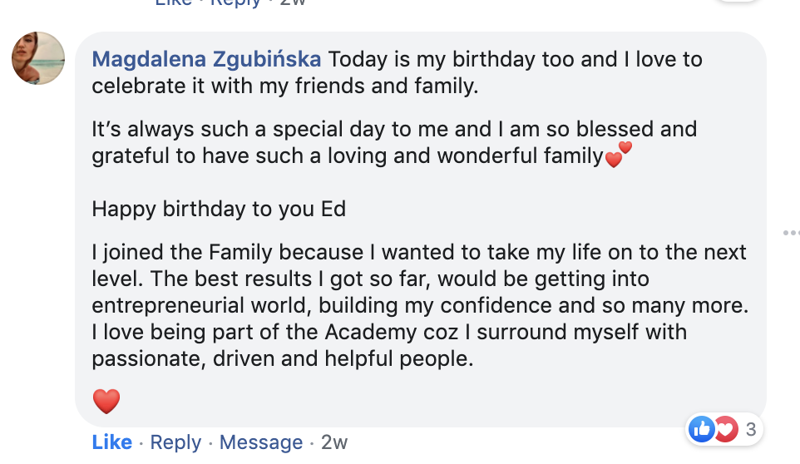The width and height of the screenshot is (800, 464).
Task: Click the Magdalena Zgubińska name link
Action: [x=206, y=60]
